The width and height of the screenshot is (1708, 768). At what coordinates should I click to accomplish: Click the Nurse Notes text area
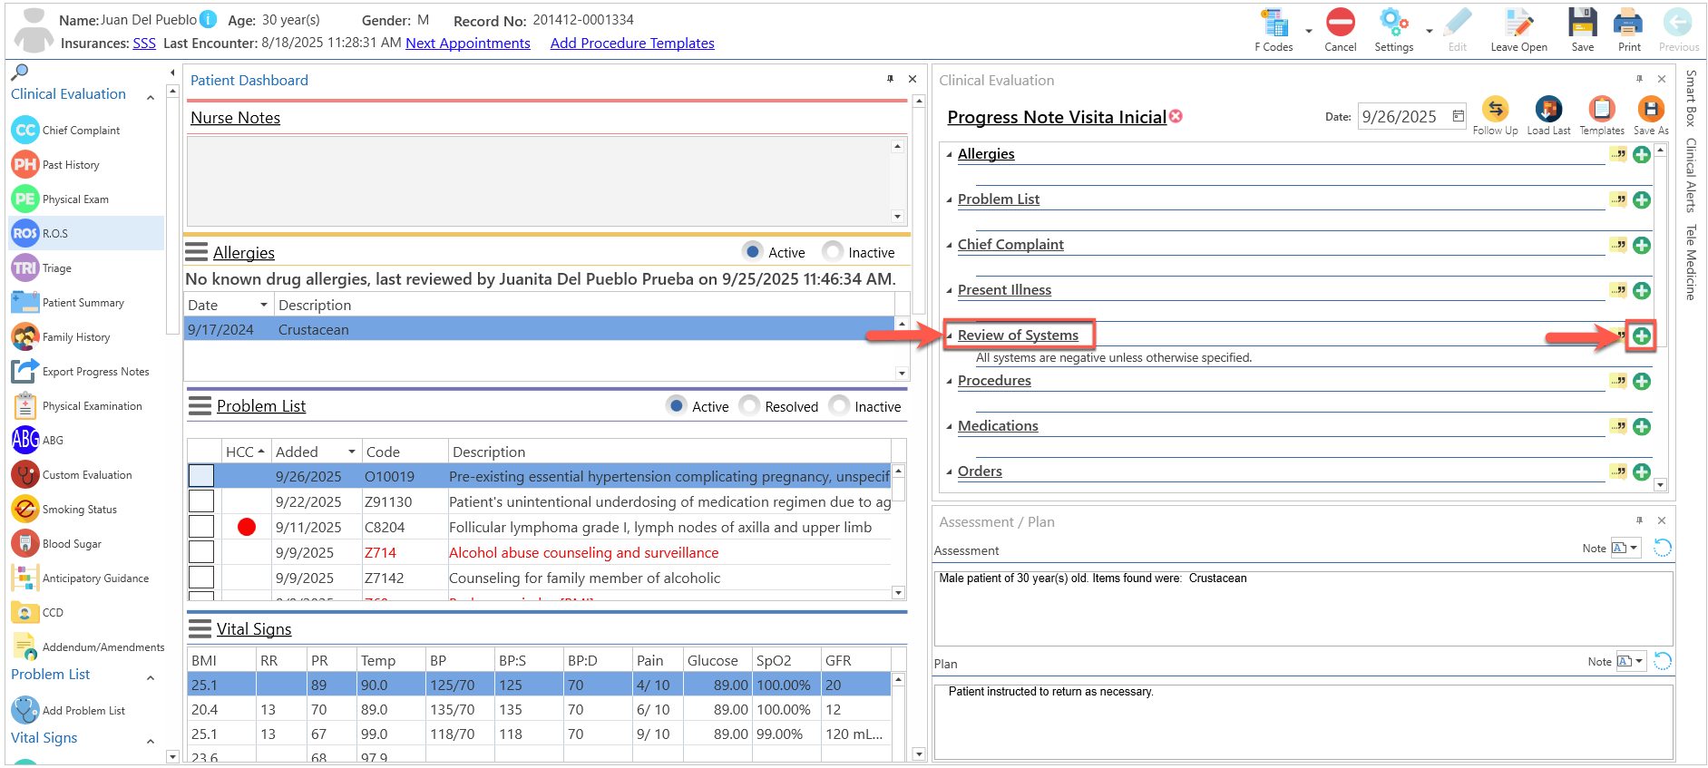pyautogui.click(x=540, y=180)
